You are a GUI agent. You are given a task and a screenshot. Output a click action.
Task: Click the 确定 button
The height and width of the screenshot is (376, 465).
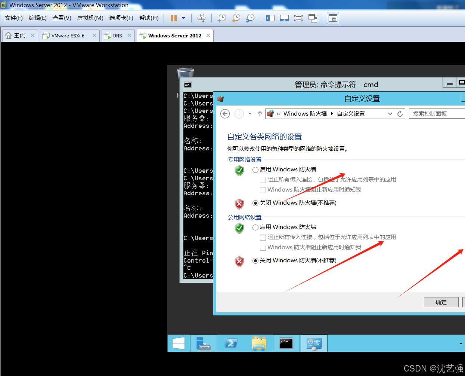[441, 302]
